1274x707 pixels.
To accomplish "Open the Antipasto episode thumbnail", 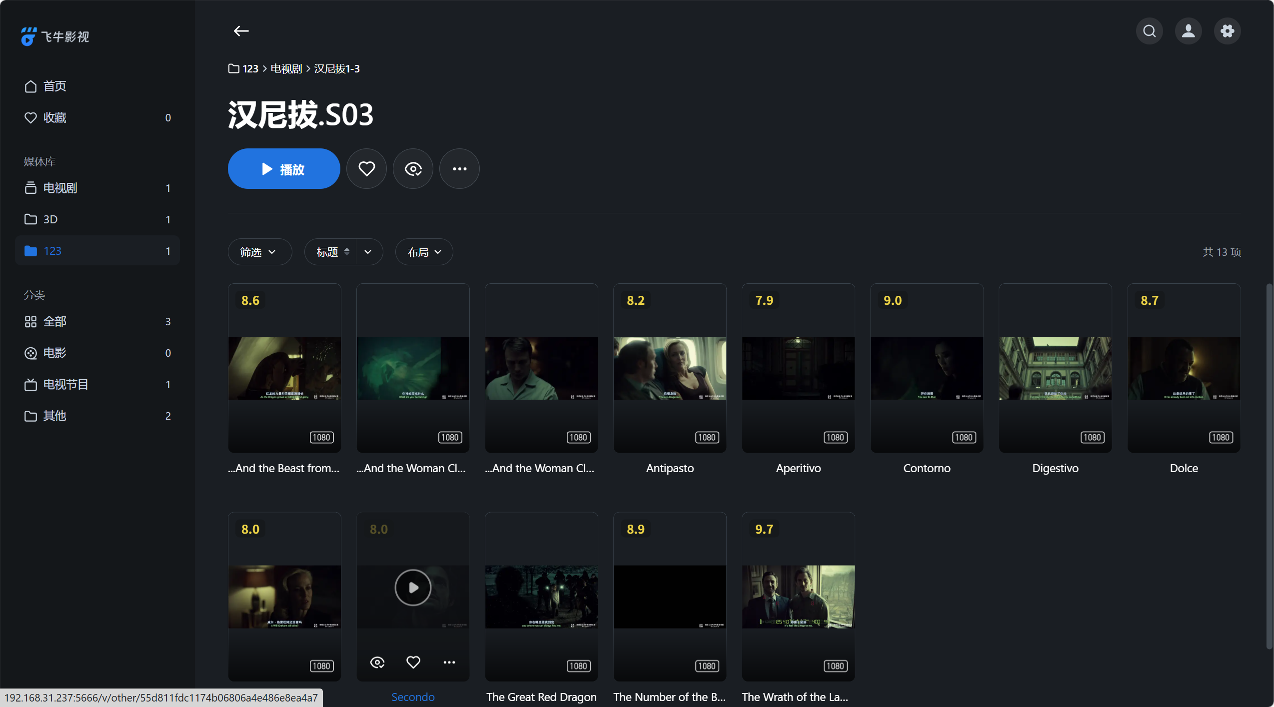I will click(669, 368).
